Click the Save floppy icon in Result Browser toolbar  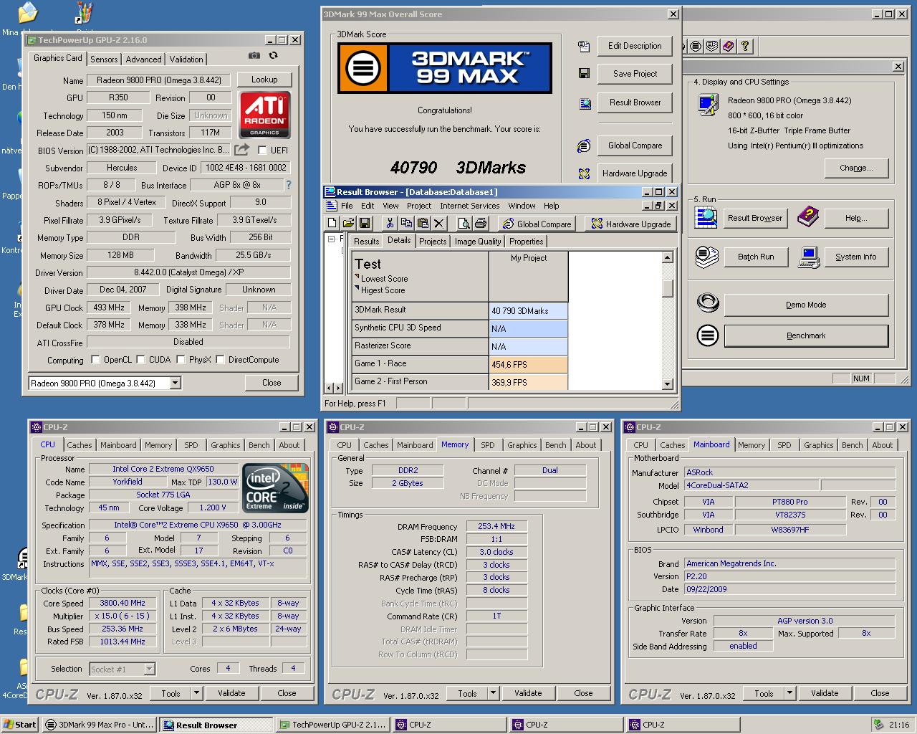pyautogui.click(x=365, y=224)
